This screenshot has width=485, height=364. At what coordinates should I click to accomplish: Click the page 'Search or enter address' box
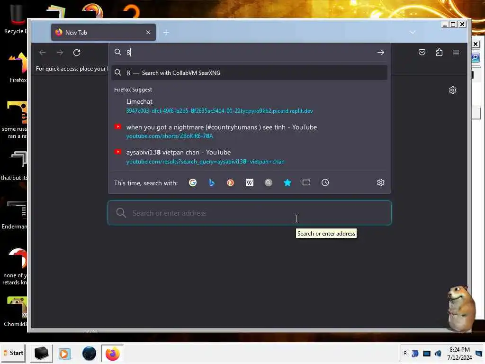(x=249, y=213)
